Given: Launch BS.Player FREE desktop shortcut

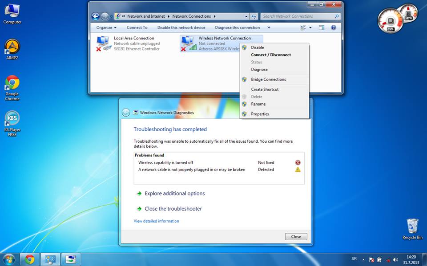Looking at the screenshot, I should (12, 124).
